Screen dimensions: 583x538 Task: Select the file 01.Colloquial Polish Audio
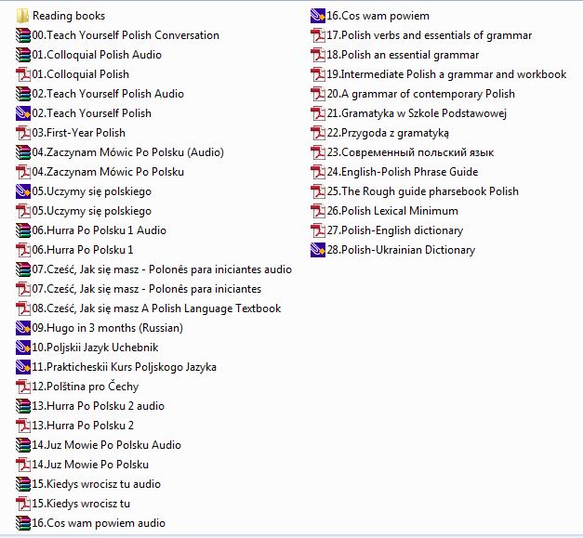click(97, 55)
